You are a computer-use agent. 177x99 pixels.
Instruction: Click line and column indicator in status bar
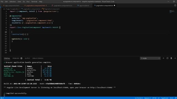[139, 98]
